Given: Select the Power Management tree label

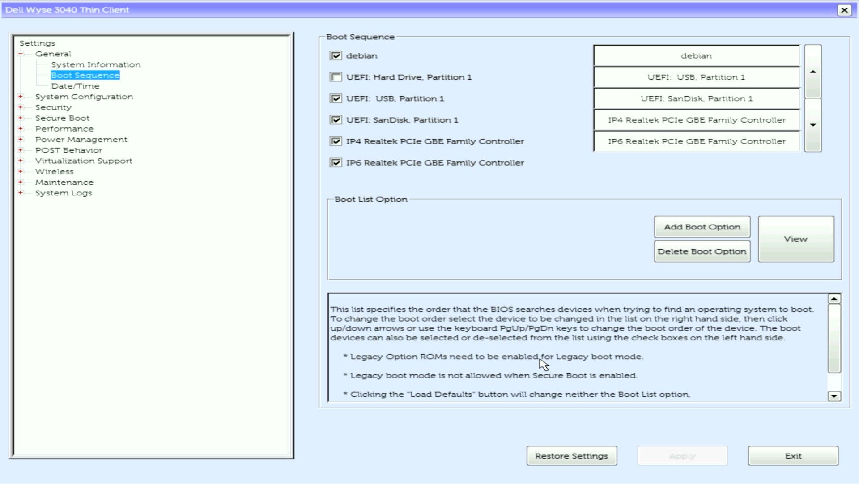Looking at the screenshot, I should 81,140.
